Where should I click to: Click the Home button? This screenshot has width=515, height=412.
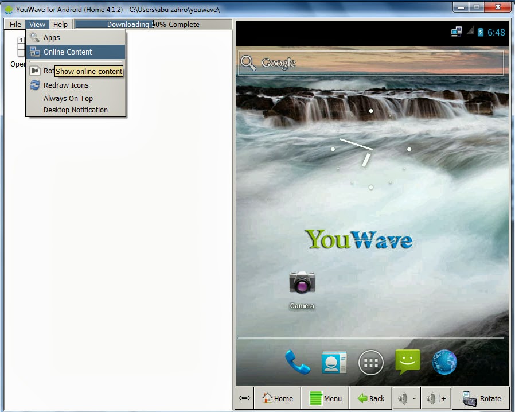click(x=278, y=398)
